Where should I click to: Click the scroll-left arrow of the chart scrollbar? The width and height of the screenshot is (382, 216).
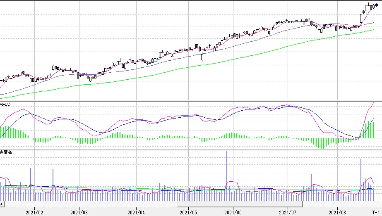pyautogui.click(x=2, y=204)
